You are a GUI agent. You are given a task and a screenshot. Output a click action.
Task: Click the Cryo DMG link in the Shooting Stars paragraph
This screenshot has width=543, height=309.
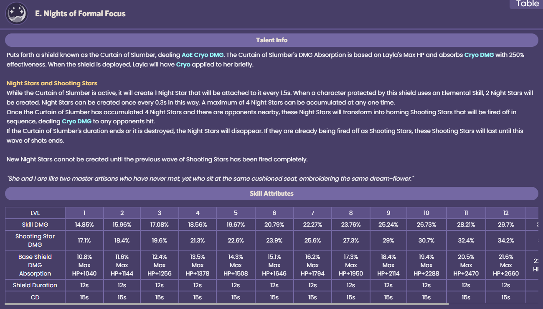(77, 121)
